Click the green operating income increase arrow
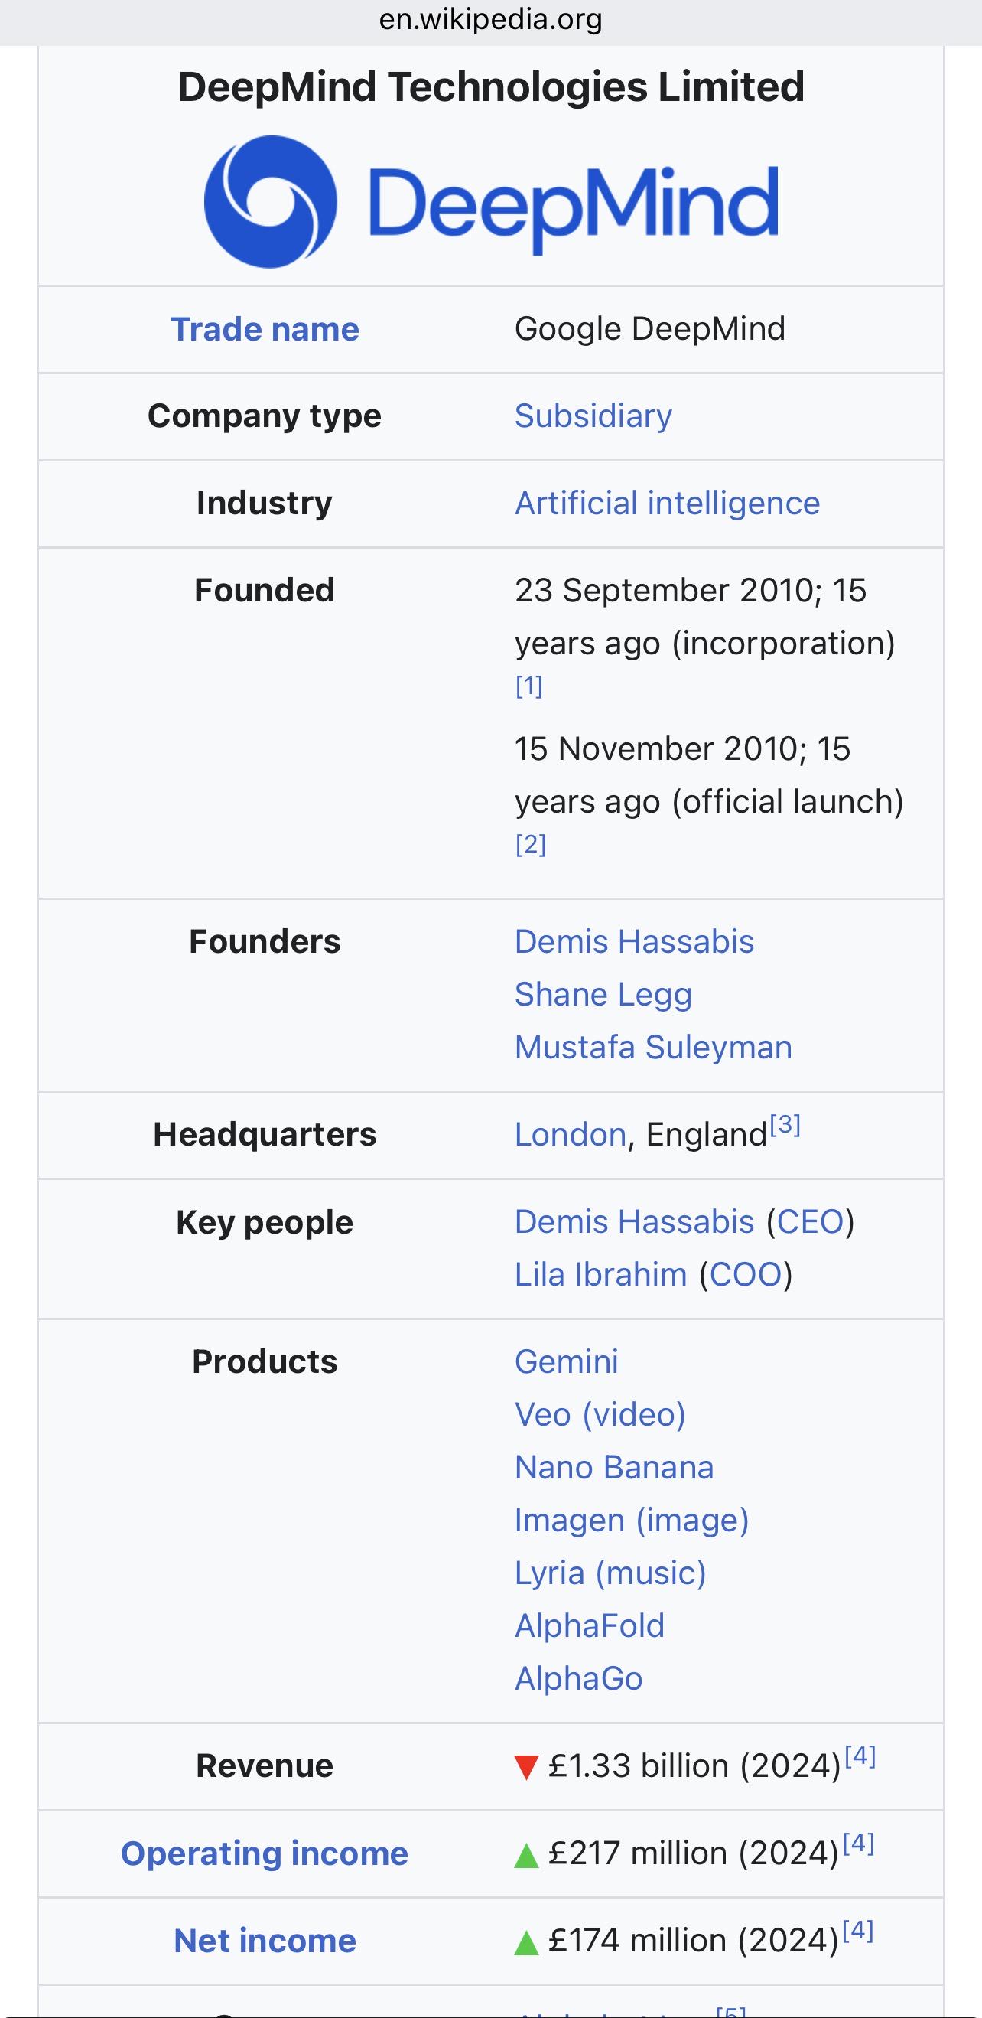The image size is (982, 2018). click(526, 1856)
